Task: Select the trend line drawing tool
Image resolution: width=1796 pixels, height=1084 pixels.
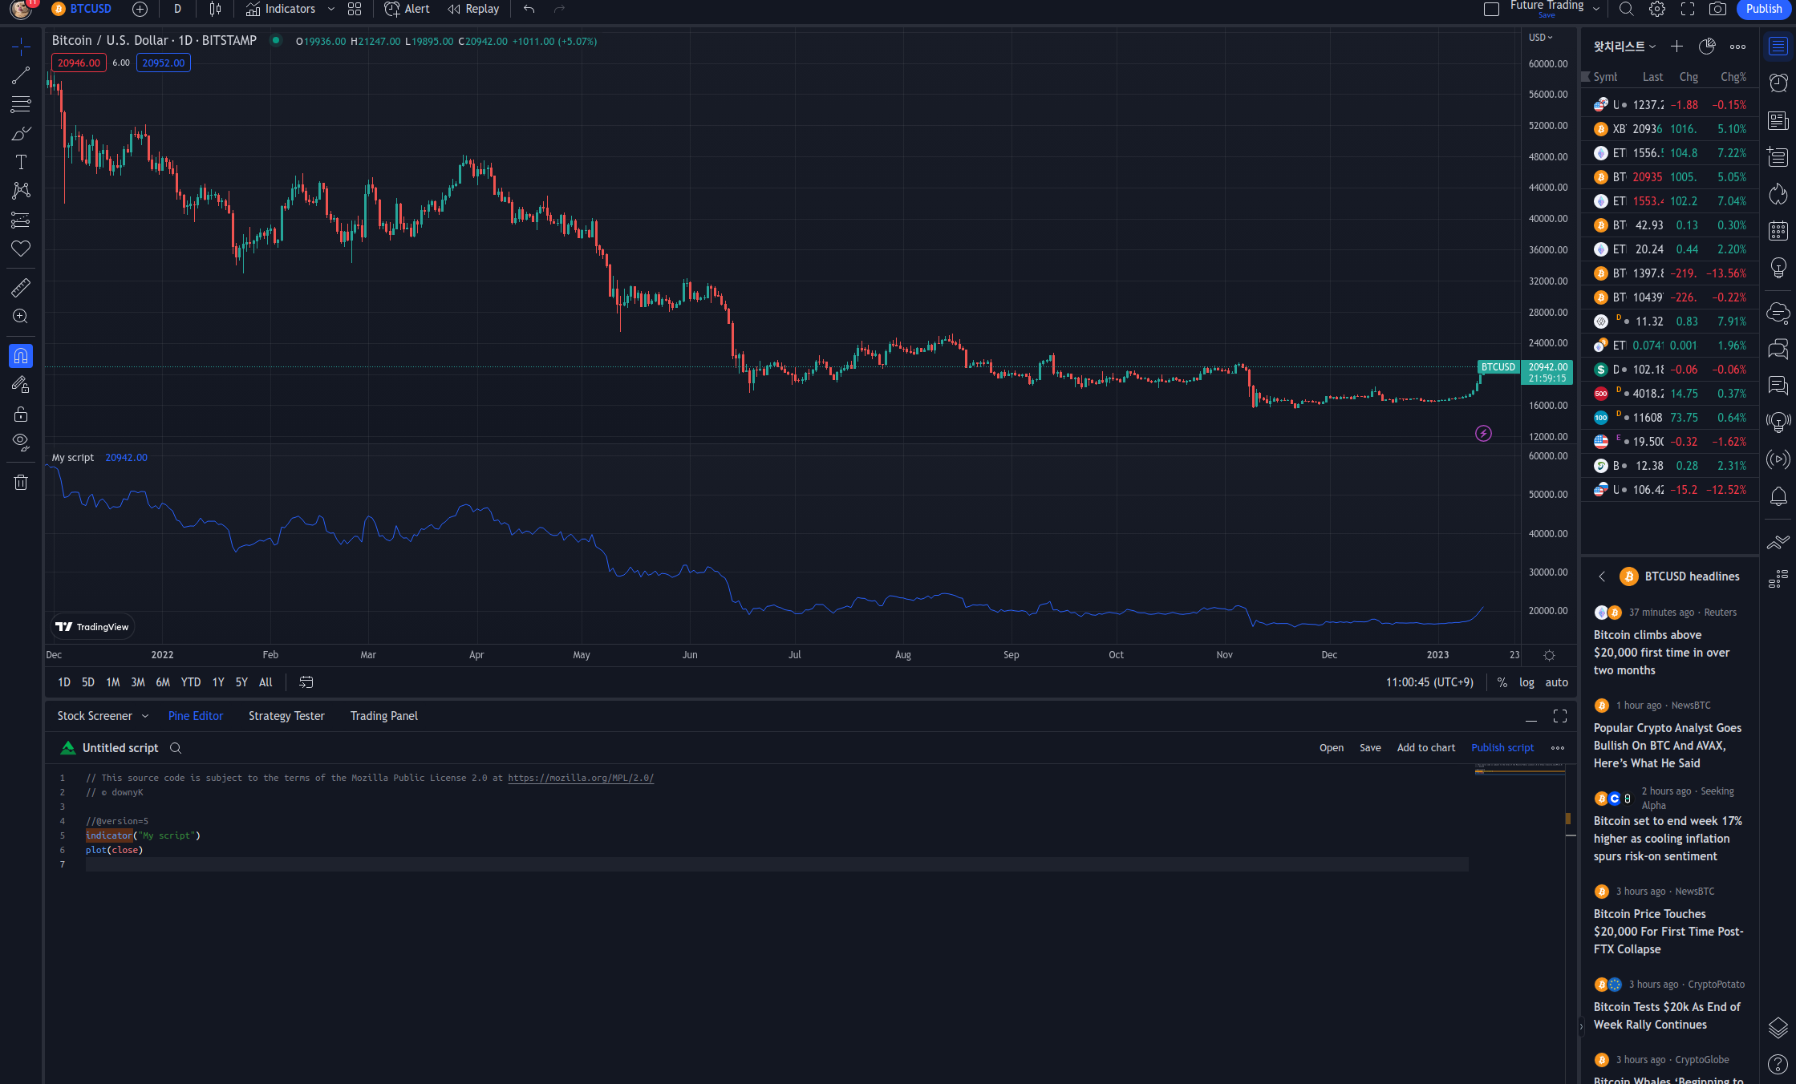Action: click(x=21, y=75)
